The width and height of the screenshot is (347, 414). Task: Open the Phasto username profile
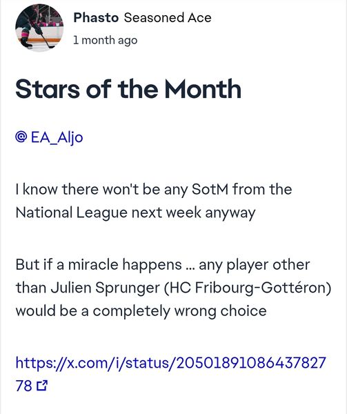[96, 18]
